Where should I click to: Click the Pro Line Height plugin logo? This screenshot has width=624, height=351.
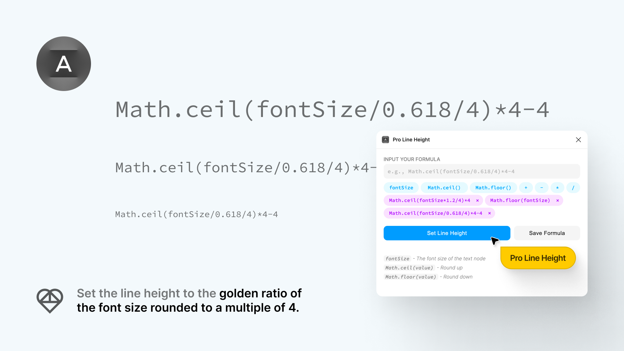pos(64,64)
